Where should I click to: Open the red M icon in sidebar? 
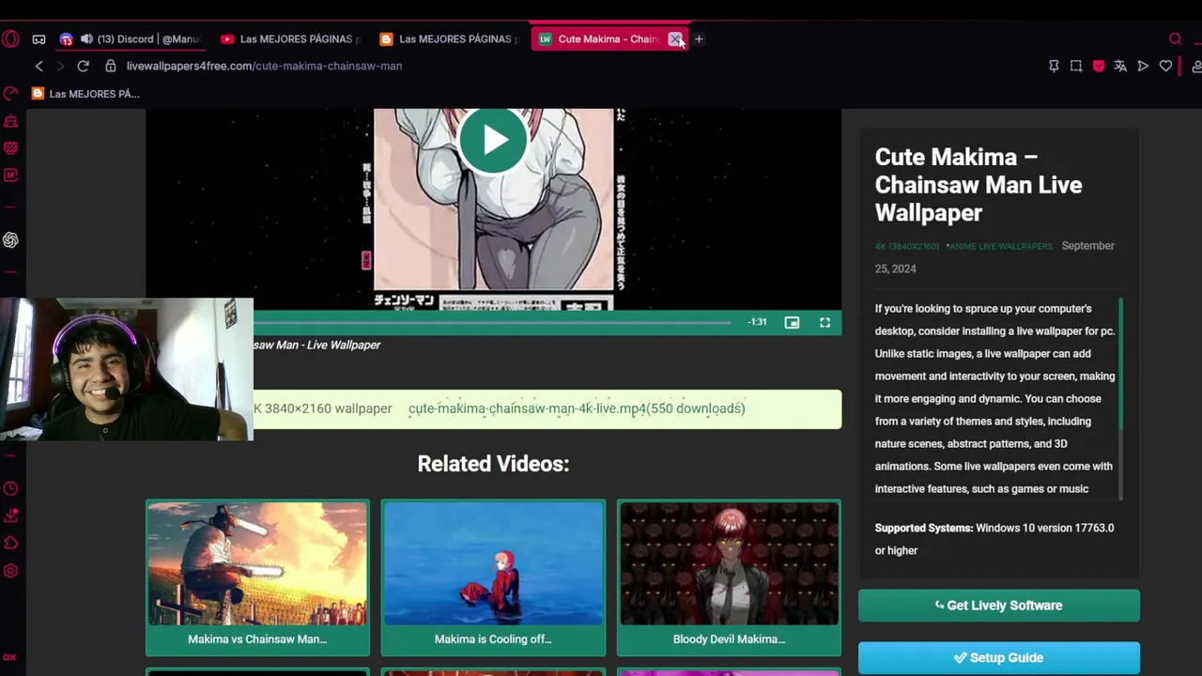[x=10, y=175]
